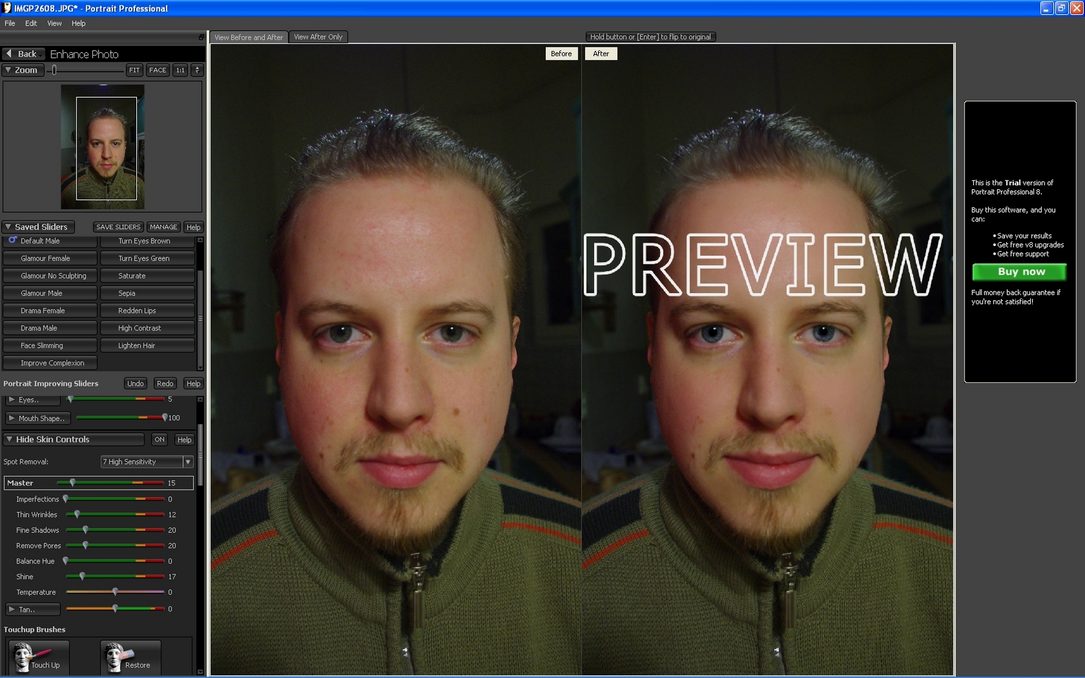Click the Portrait Professional app title icon

point(7,8)
